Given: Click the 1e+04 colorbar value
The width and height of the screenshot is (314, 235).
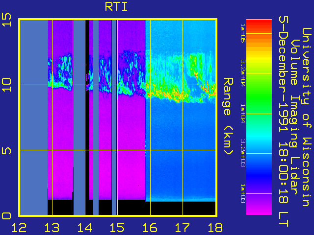Looking at the screenshot, I should (243, 114).
